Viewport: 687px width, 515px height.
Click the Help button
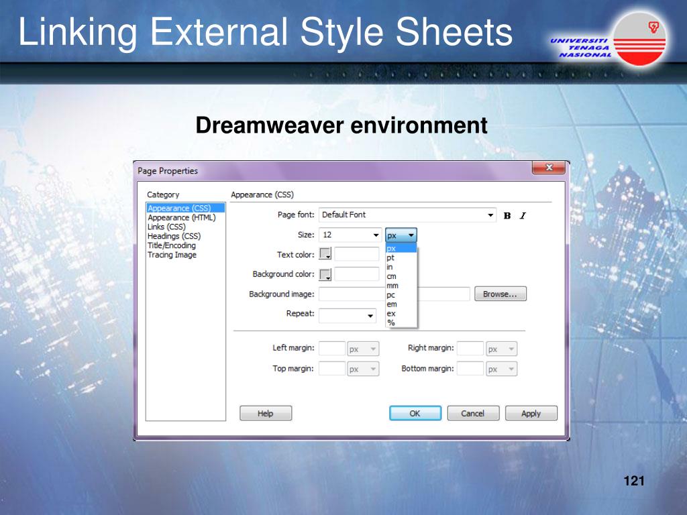266,413
